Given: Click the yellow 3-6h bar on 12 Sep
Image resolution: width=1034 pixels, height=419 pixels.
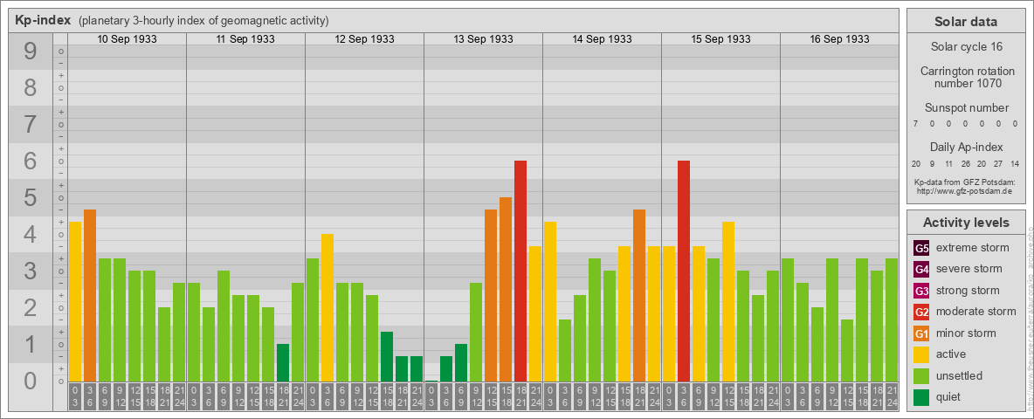Looking at the screenshot, I should point(327,307).
